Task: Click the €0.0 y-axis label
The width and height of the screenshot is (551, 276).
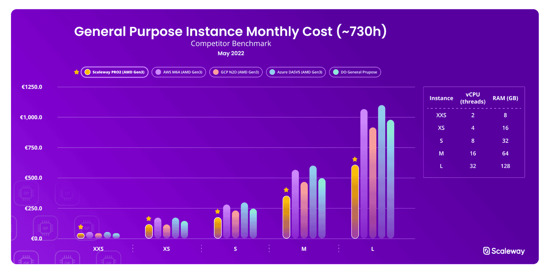Action: tap(37, 238)
